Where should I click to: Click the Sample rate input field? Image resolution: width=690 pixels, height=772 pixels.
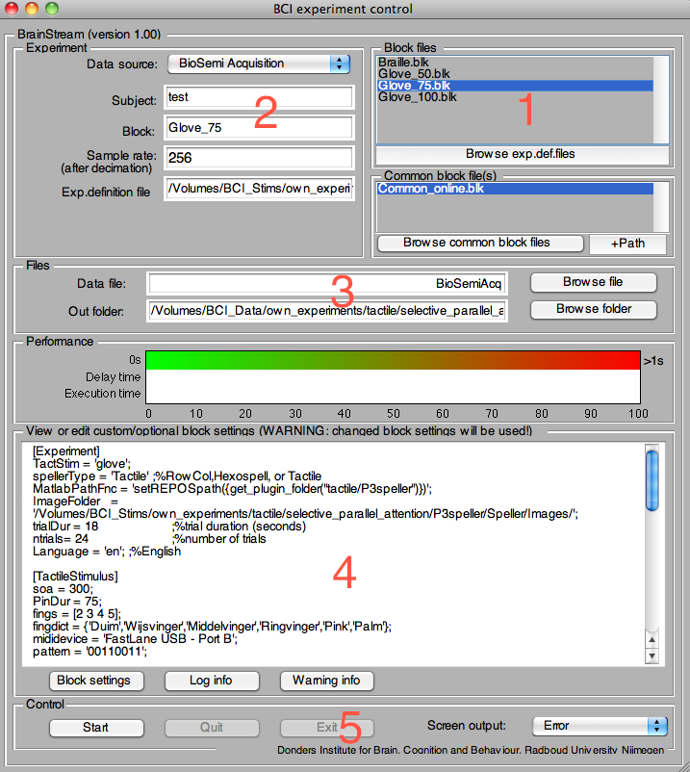[259, 157]
